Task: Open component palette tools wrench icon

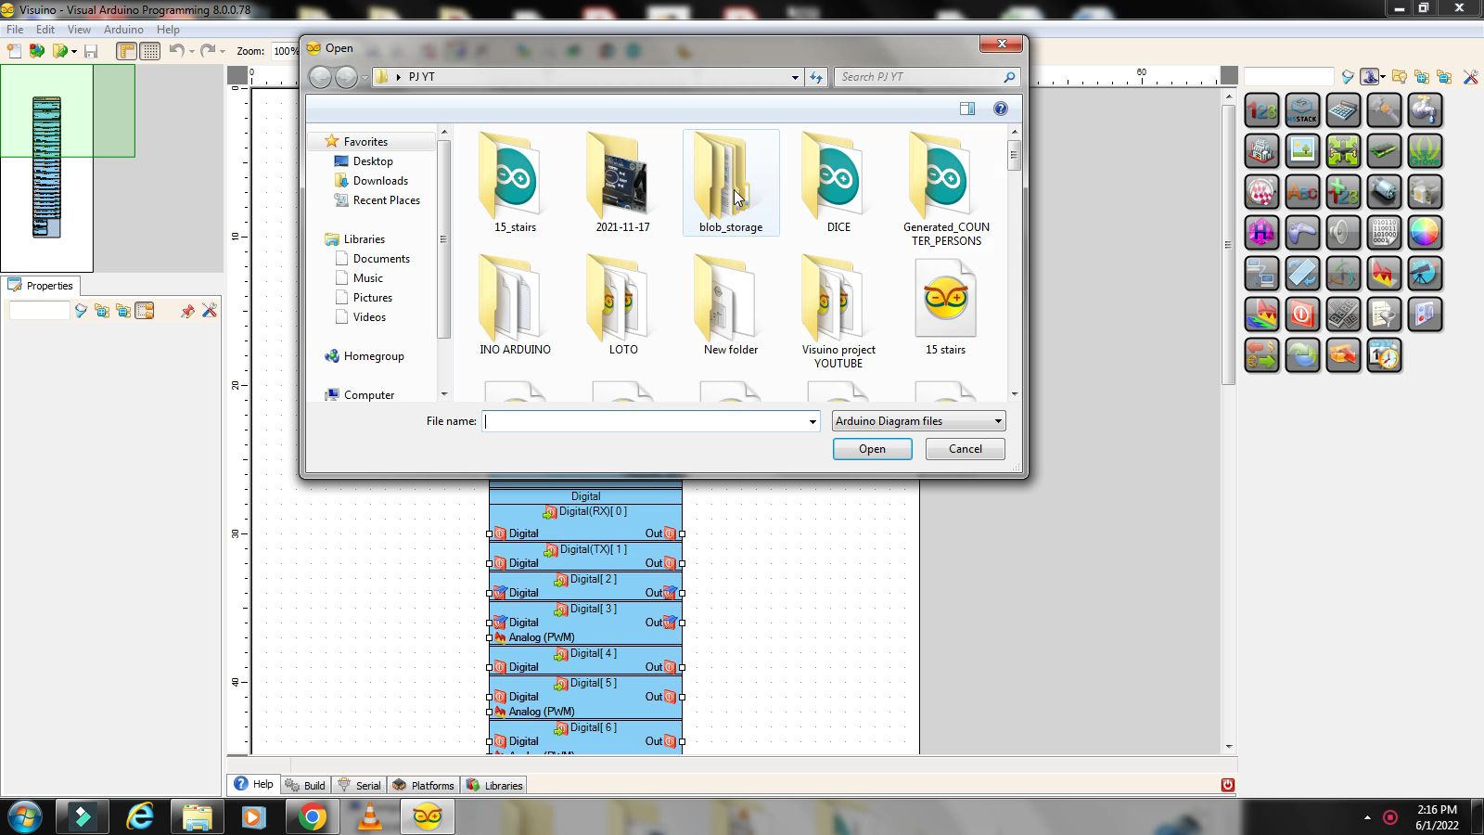Action: pos(1471,77)
